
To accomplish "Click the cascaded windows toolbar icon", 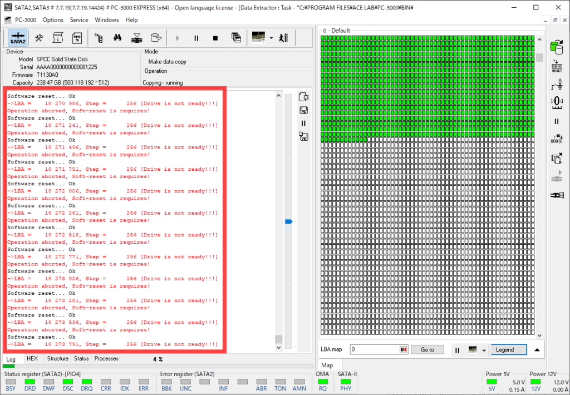I will [236, 37].
